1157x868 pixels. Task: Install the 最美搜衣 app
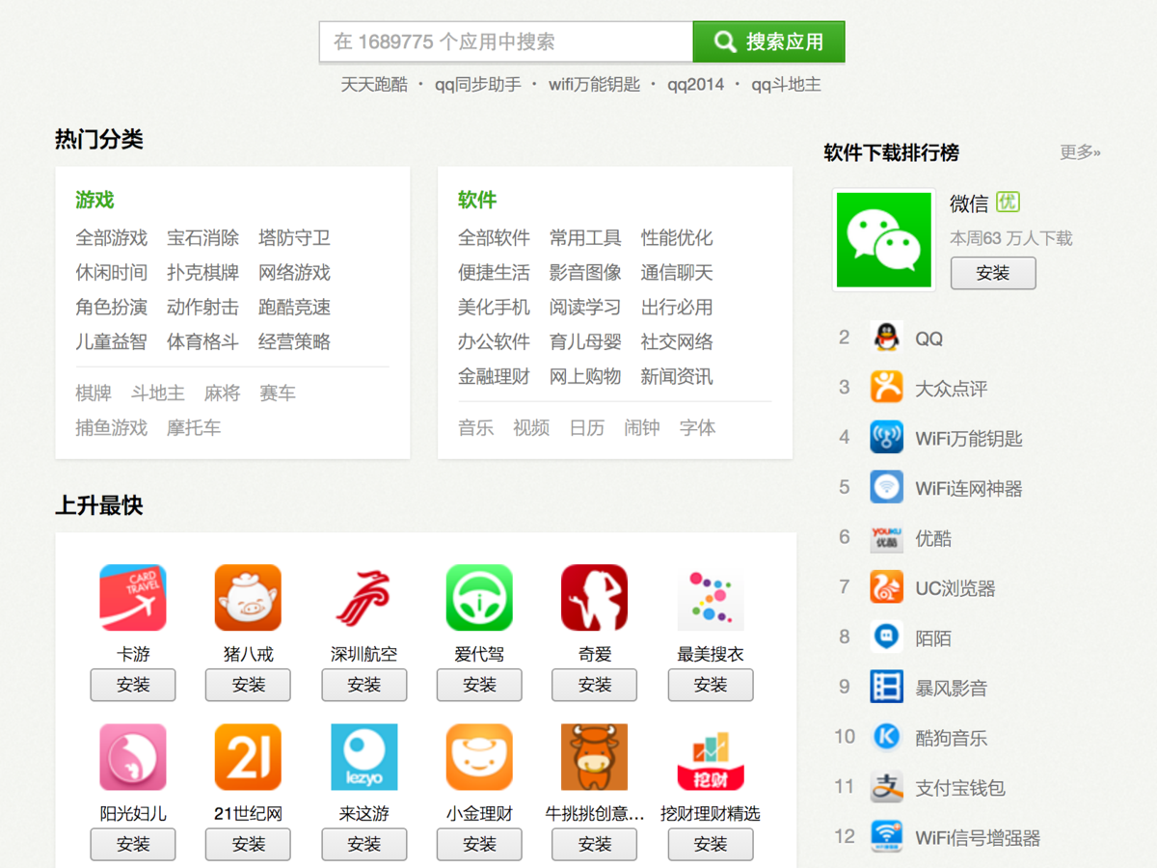pos(711,685)
